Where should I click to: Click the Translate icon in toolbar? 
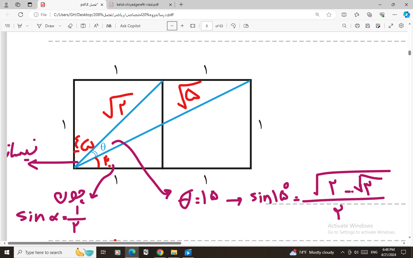109,26
